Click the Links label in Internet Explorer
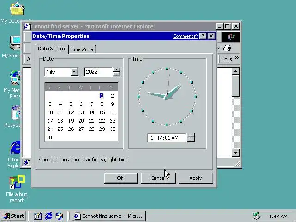This screenshot has height=222, width=296. click(226, 59)
